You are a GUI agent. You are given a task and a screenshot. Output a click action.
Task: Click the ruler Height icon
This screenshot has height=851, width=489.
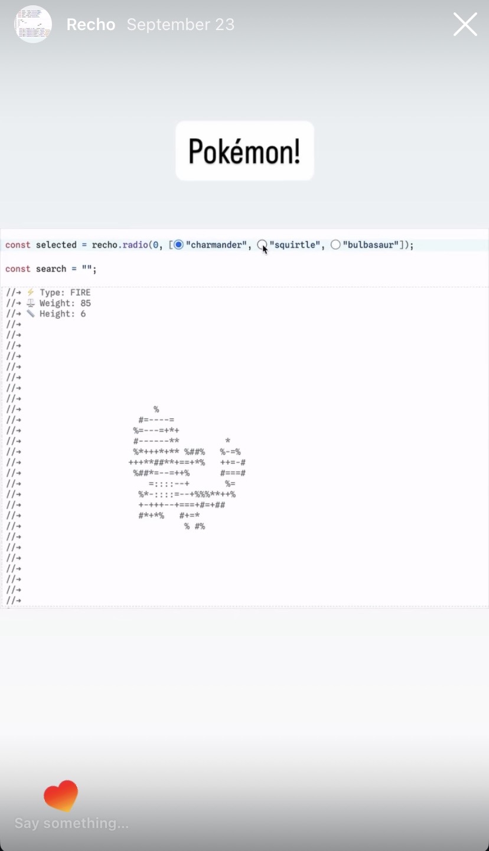31,314
